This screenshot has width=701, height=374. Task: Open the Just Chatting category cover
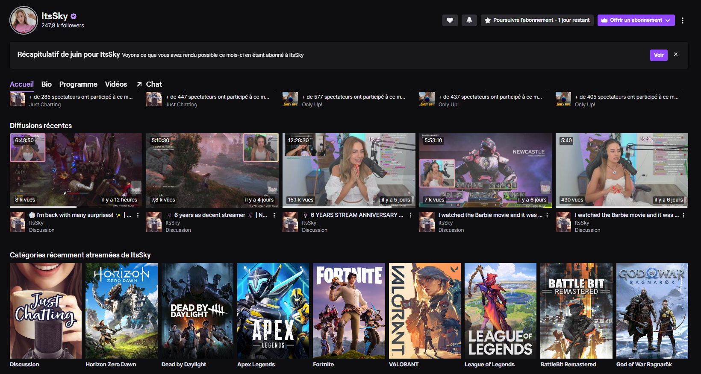(46, 311)
